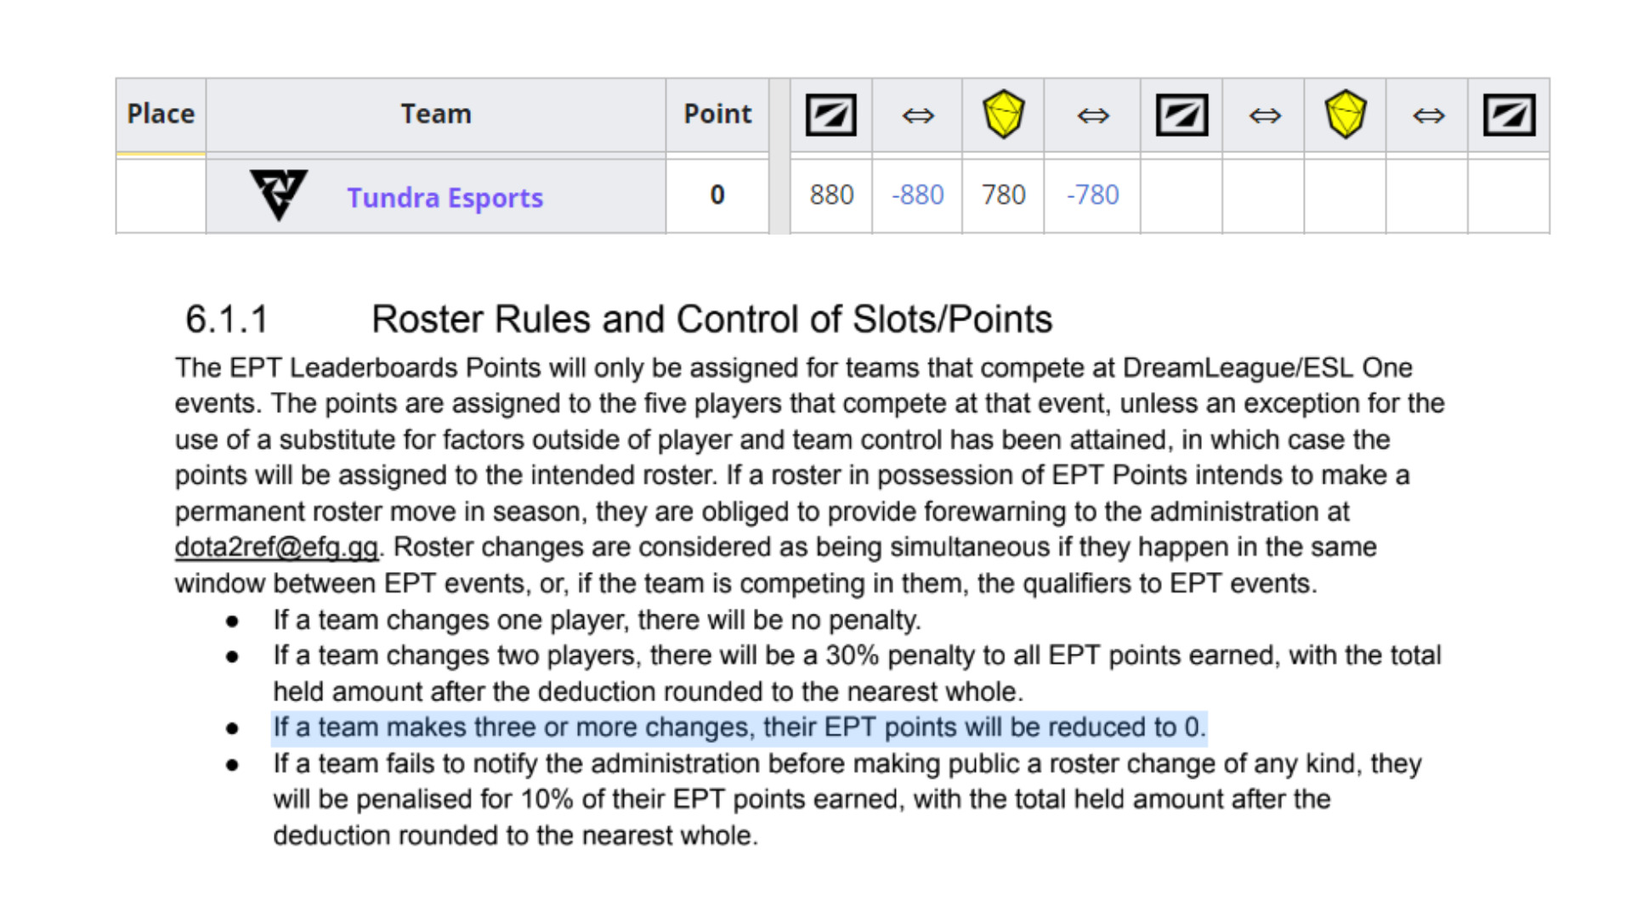This screenshot has height=918, width=1632.
Task: Open the Tundra Esports team link
Action: 445,197
